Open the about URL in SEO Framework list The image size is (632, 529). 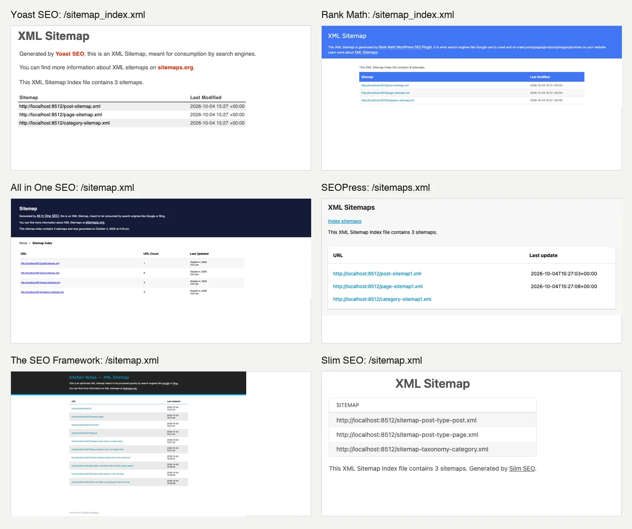(85, 433)
